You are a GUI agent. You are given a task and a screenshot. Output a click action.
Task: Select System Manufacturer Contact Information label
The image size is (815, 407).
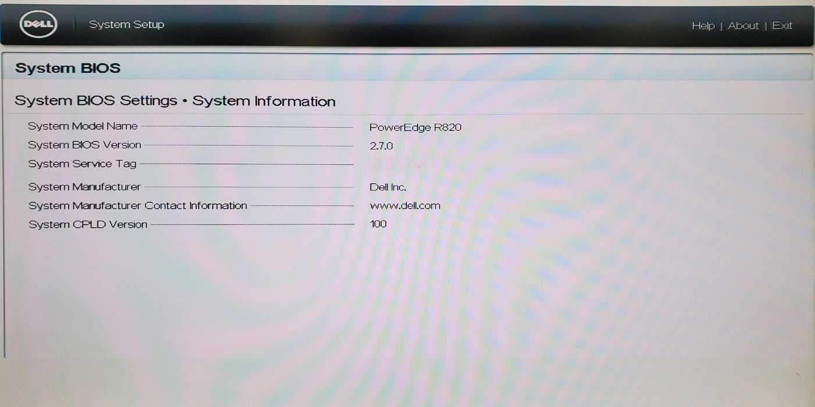click(138, 205)
